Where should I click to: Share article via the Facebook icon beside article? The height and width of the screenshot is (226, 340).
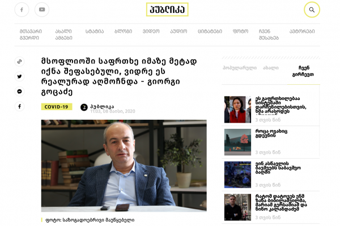(x=19, y=106)
